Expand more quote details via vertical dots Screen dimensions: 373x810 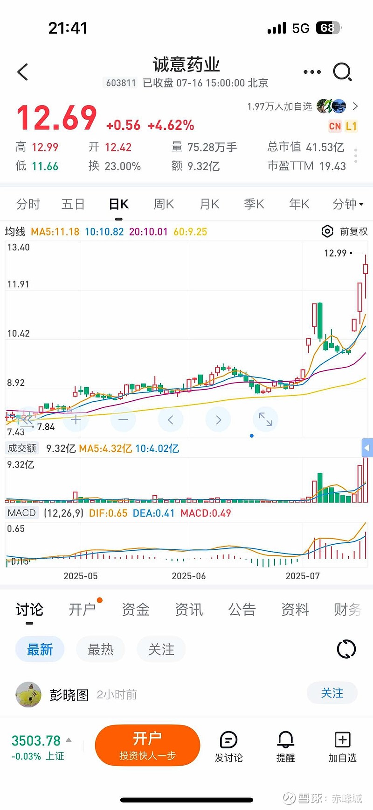356,156
